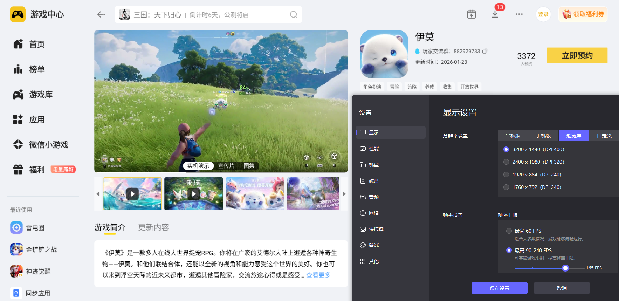This screenshot has width=619, height=301.
Task: Open the 福利 benefits section
Action: click(x=29, y=170)
